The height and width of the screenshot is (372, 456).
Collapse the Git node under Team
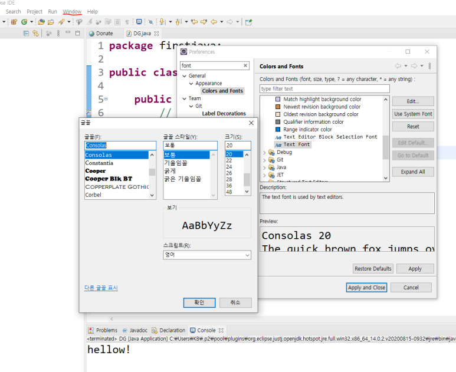[191, 106]
